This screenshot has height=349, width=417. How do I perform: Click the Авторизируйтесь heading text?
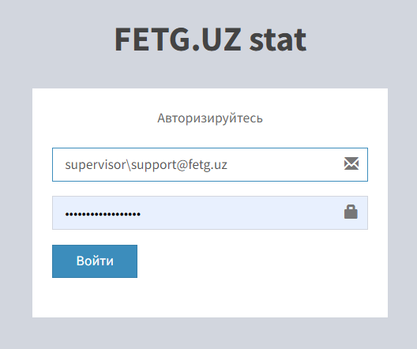[x=210, y=118]
